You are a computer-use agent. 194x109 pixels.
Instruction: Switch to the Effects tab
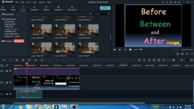pyautogui.click(x=46, y=8)
